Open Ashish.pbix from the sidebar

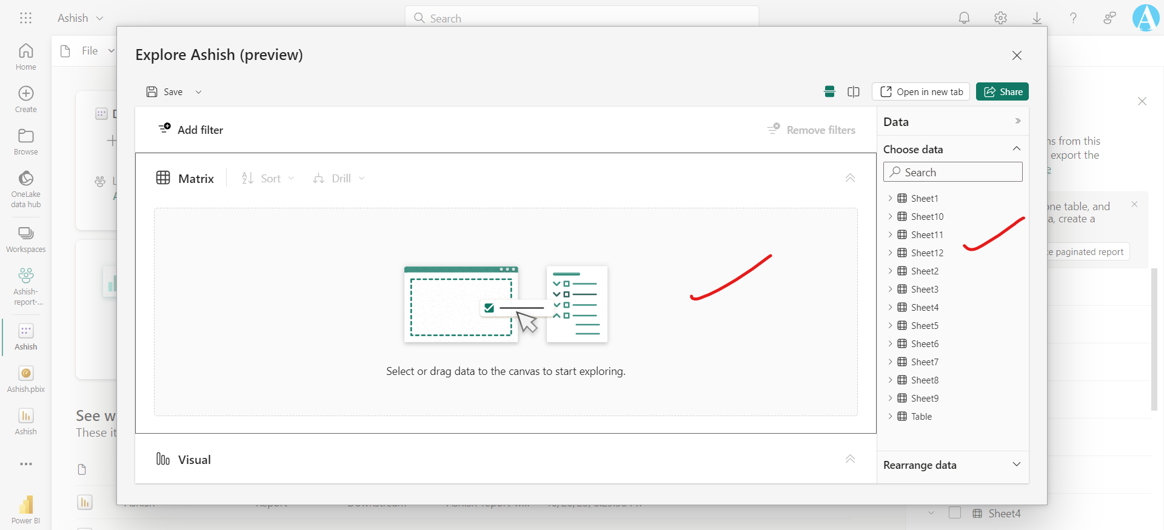click(25, 379)
